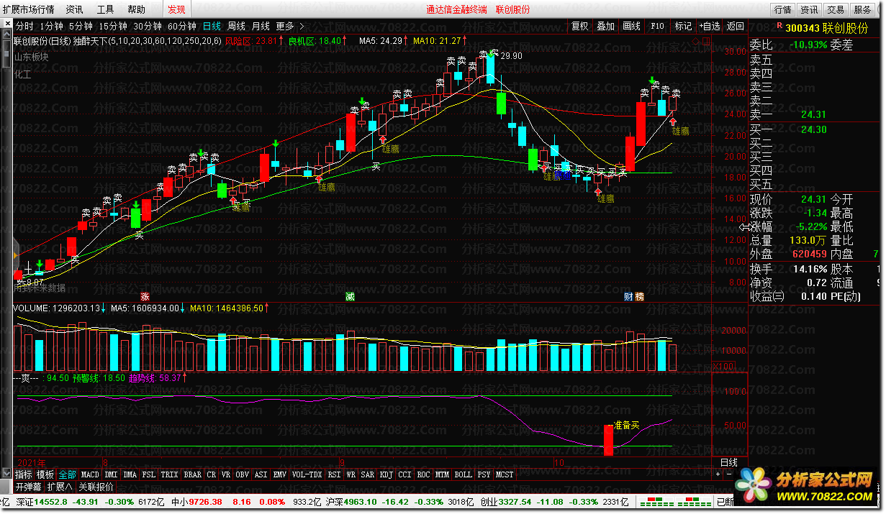Switch chart to 5分钟 period

pyautogui.click(x=81, y=26)
